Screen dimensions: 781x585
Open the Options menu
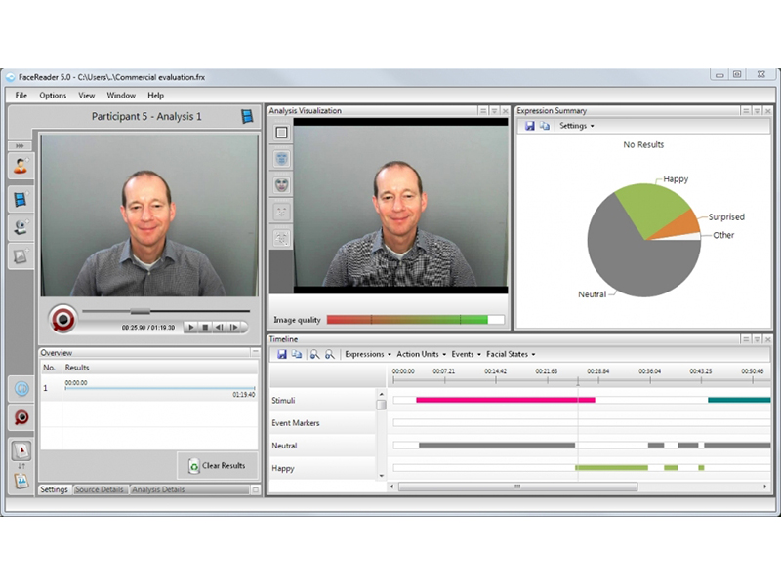(x=53, y=96)
